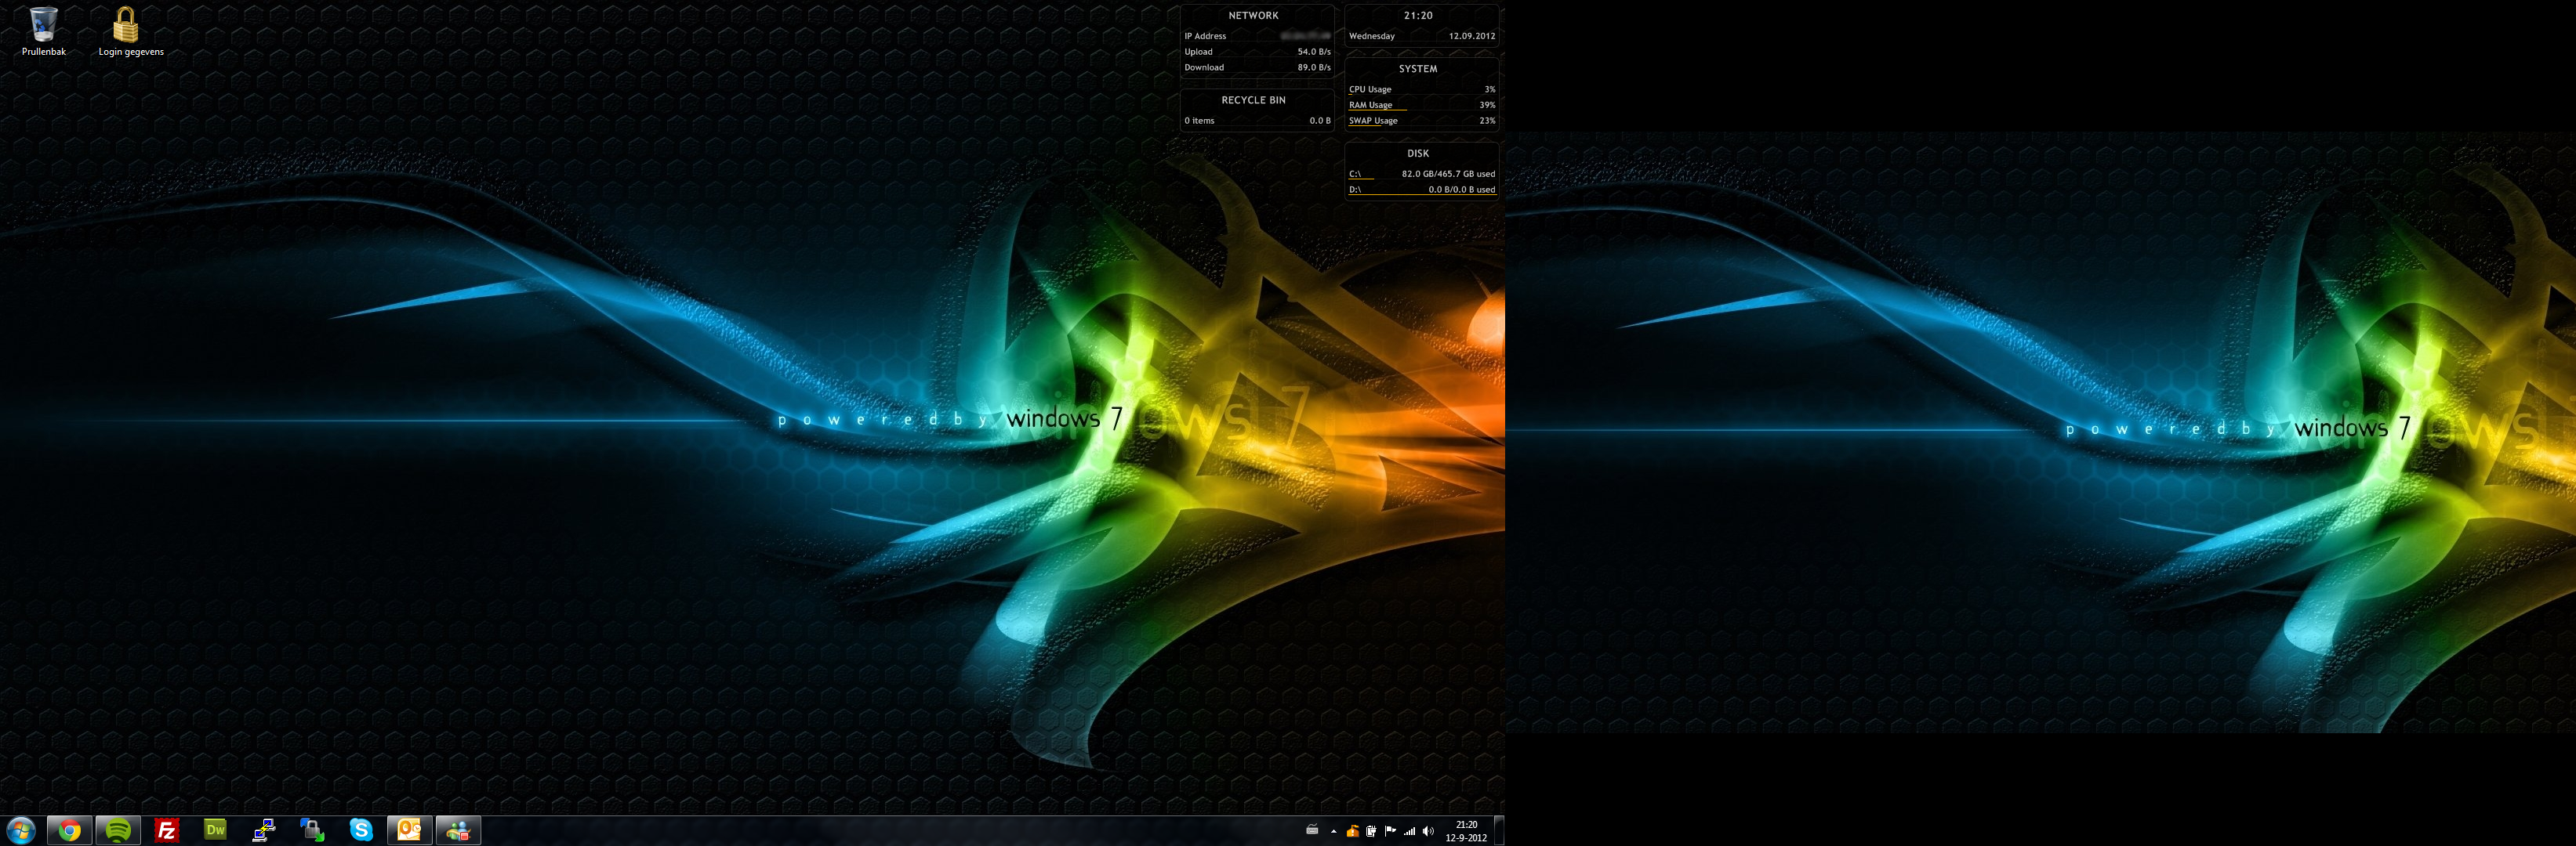
Task: Open the network signal tray icon
Action: pos(1409,831)
